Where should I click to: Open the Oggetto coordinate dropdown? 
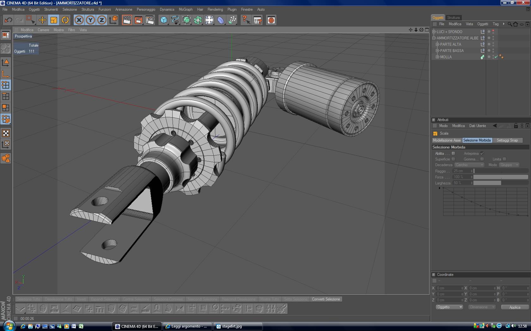pos(449,307)
